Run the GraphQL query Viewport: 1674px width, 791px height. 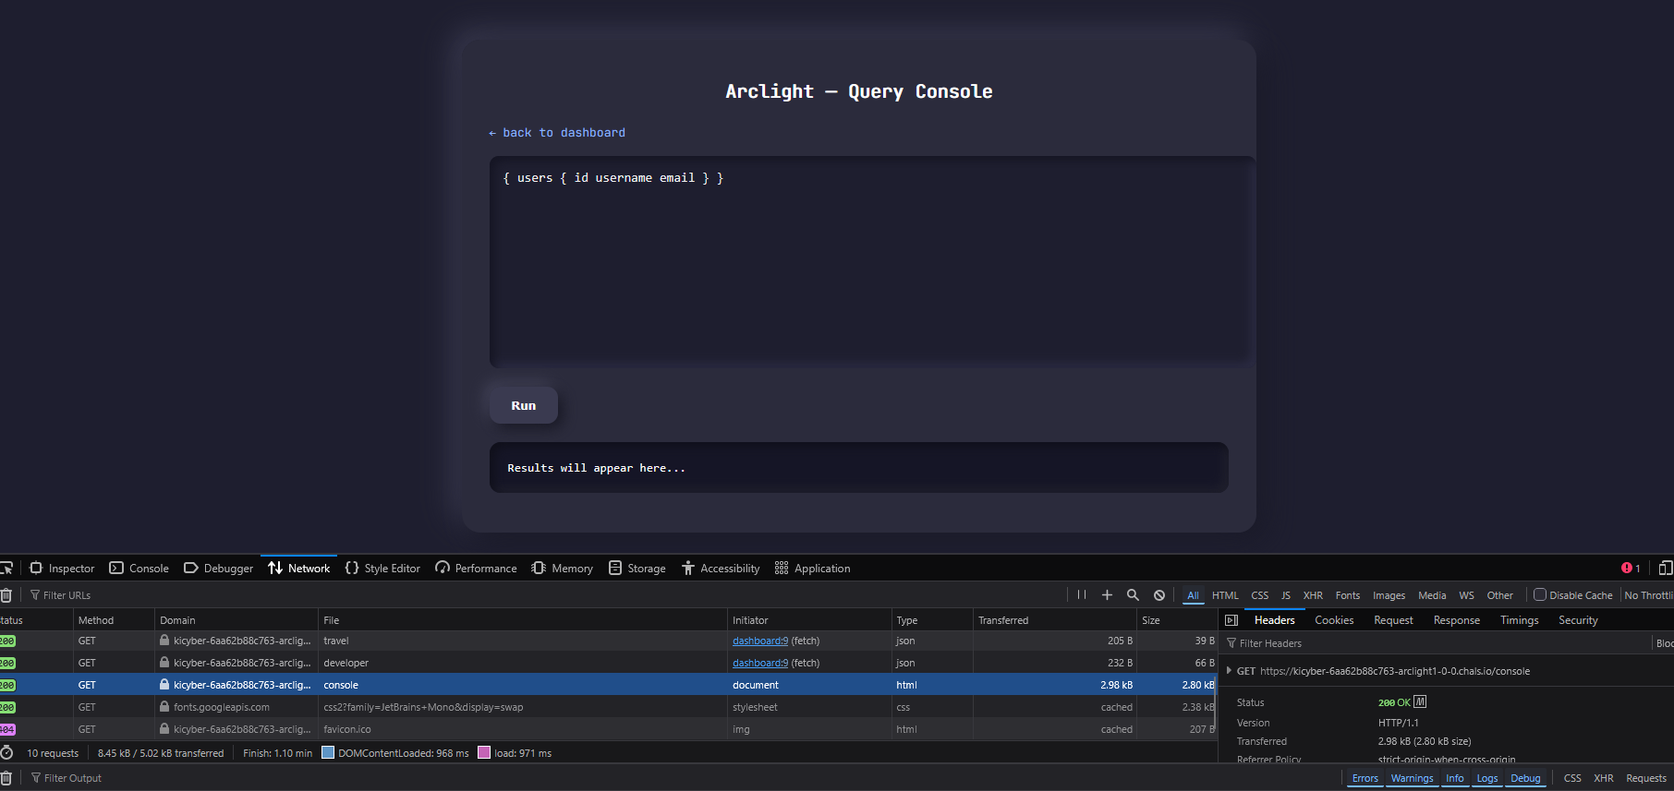[523, 405]
